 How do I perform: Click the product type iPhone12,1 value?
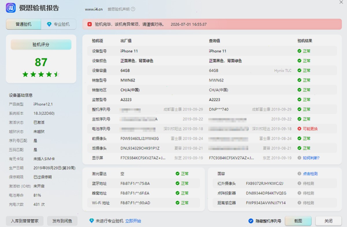click(43, 104)
